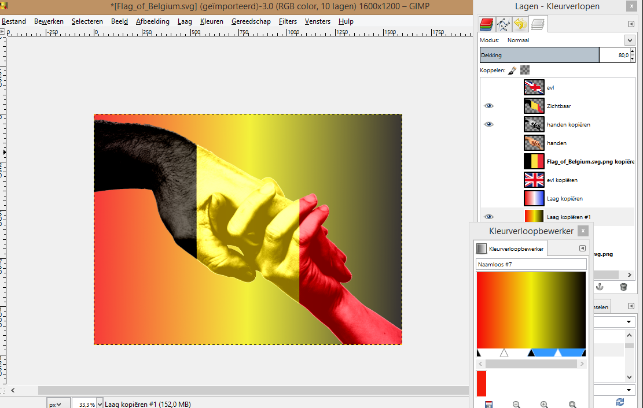Hide the Zichtbaar layer
The image size is (643, 408).
[x=489, y=106]
